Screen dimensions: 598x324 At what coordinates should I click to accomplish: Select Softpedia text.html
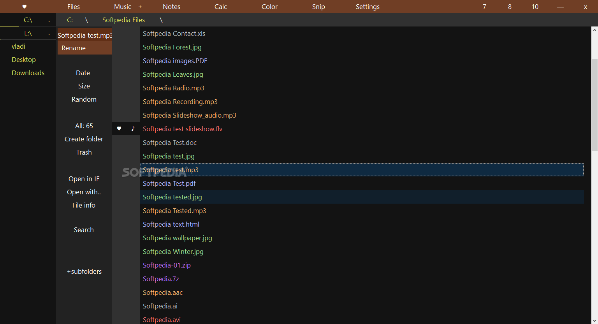click(171, 224)
